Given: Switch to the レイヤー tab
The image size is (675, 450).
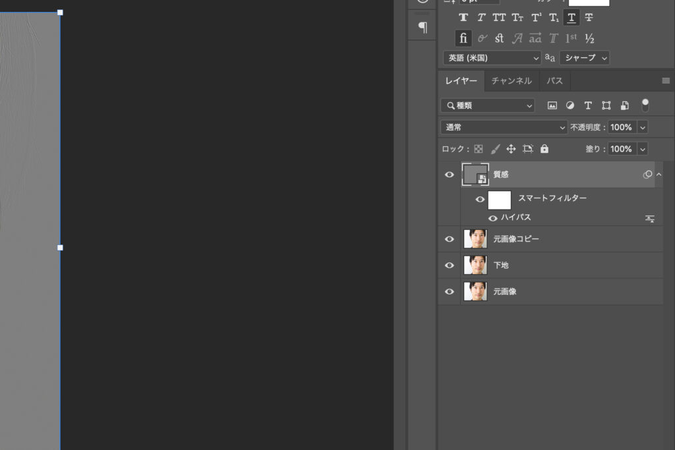Looking at the screenshot, I should (461, 80).
